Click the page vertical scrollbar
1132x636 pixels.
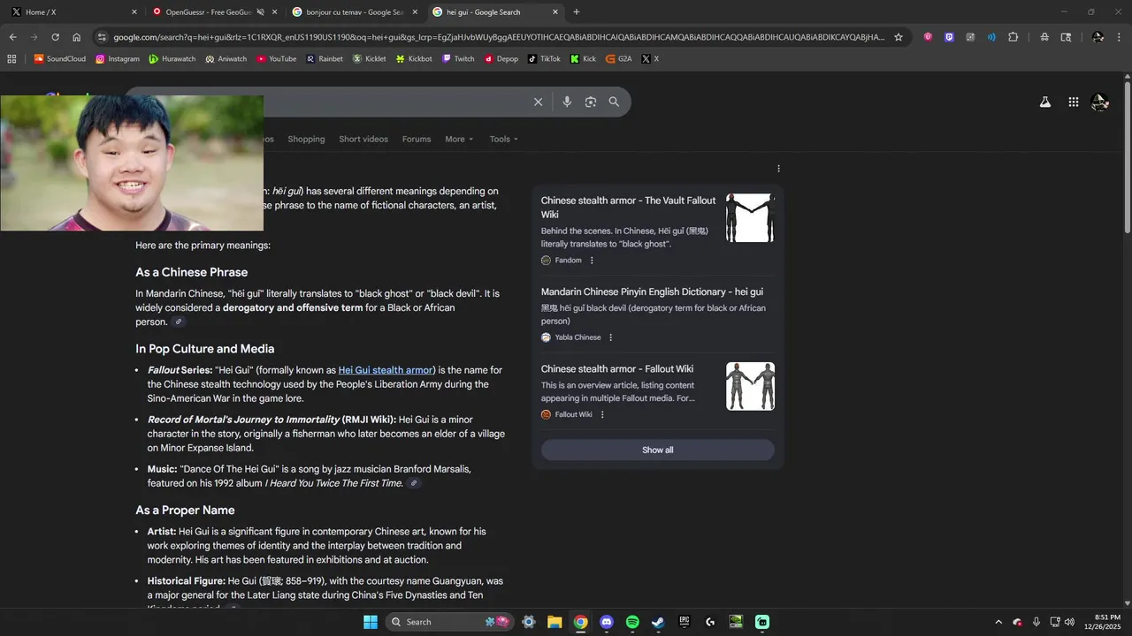(1127, 159)
